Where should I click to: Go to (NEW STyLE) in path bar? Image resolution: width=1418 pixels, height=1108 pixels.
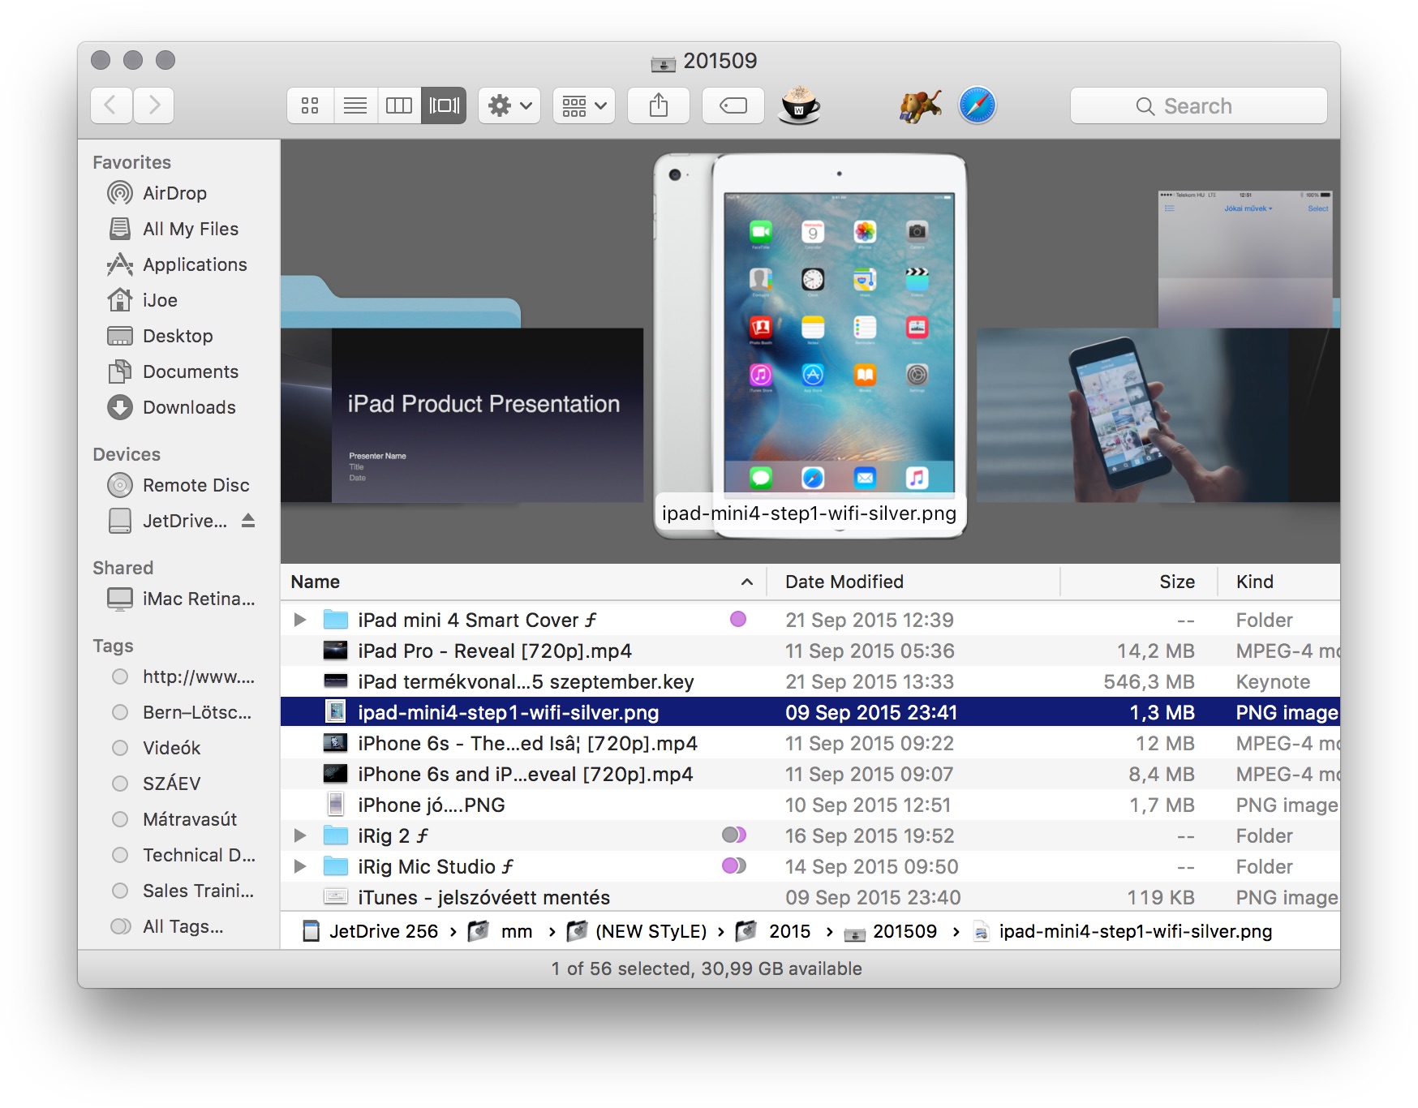(x=637, y=931)
